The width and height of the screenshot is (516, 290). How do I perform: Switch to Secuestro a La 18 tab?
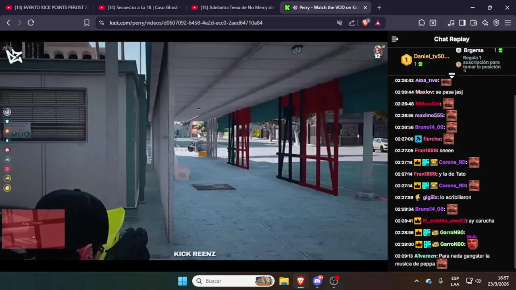139,8
